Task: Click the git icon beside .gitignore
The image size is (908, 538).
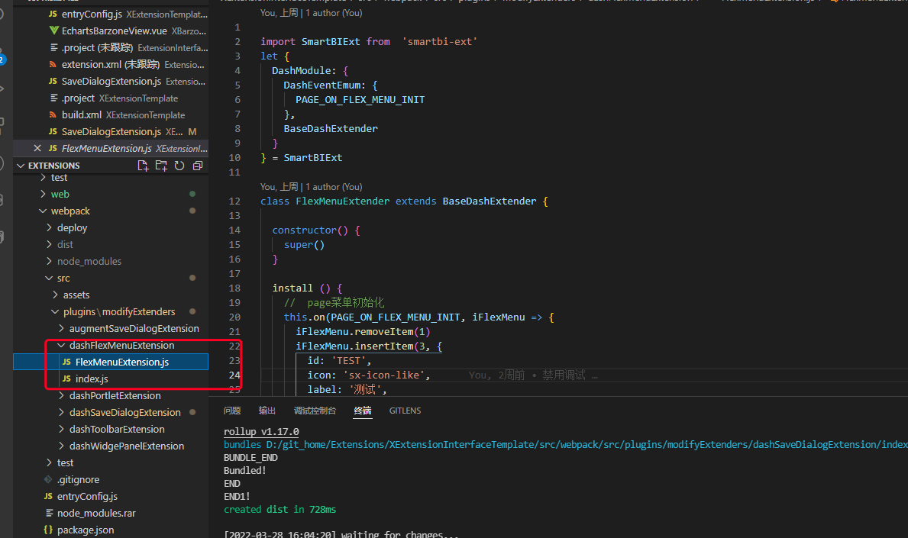Action: click(48, 479)
